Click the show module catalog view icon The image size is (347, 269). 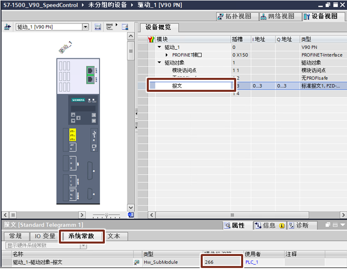[125, 27]
